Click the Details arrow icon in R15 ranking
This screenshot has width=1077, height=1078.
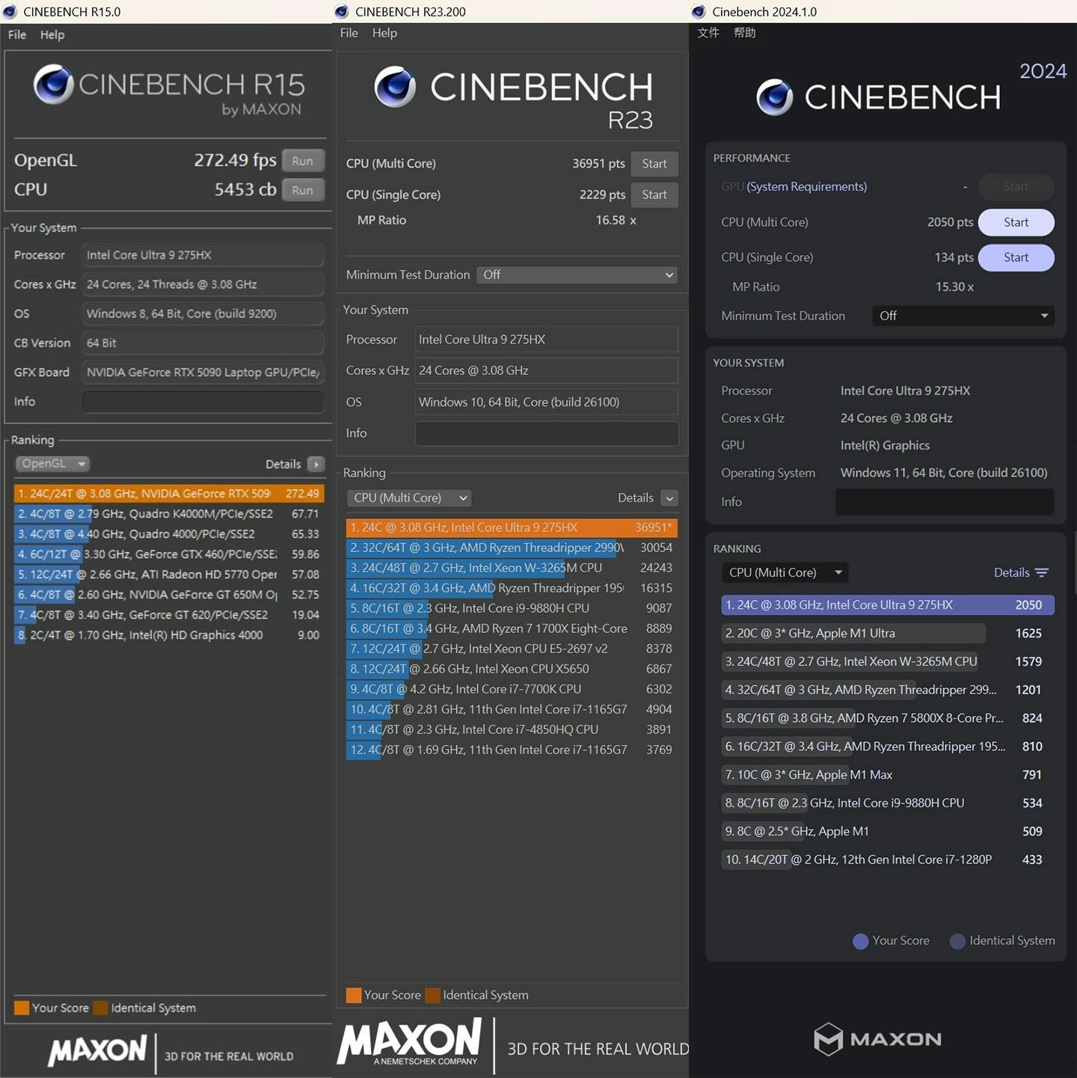click(316, 465)
